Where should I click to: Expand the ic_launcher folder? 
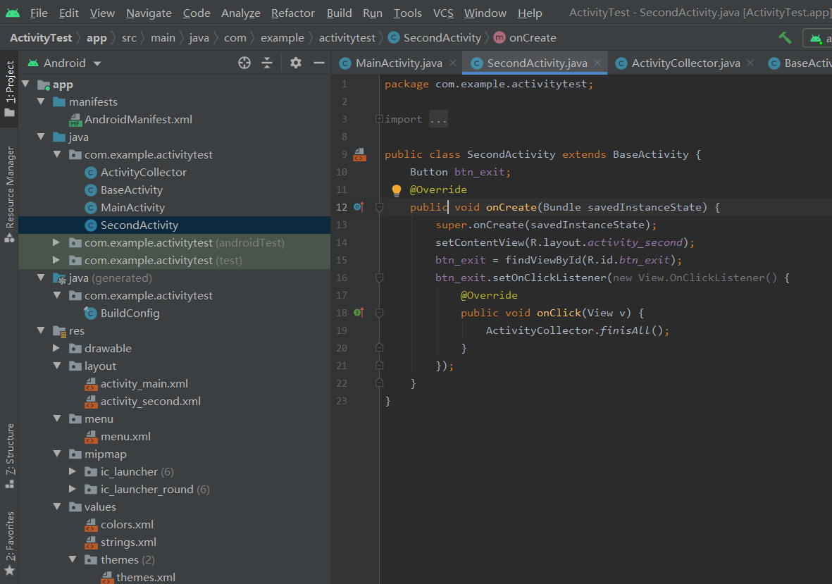[72, 471]
